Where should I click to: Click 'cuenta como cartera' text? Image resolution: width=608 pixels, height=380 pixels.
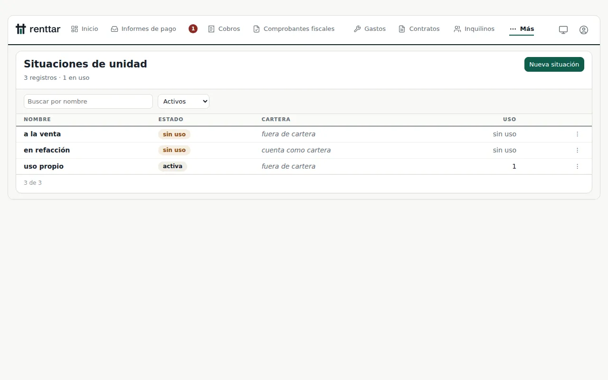pyautogui.click(x=296, y=150)
